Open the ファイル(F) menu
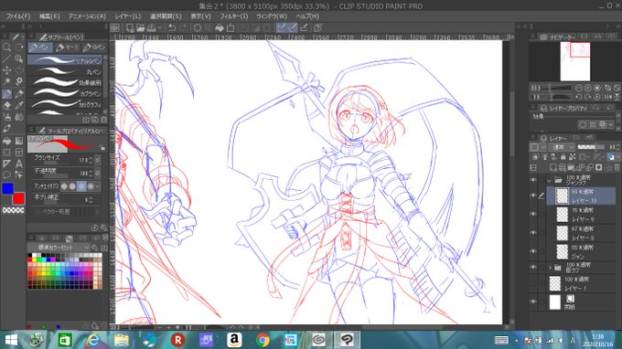This screenshot has width=622, height=349. click(18, 16)
